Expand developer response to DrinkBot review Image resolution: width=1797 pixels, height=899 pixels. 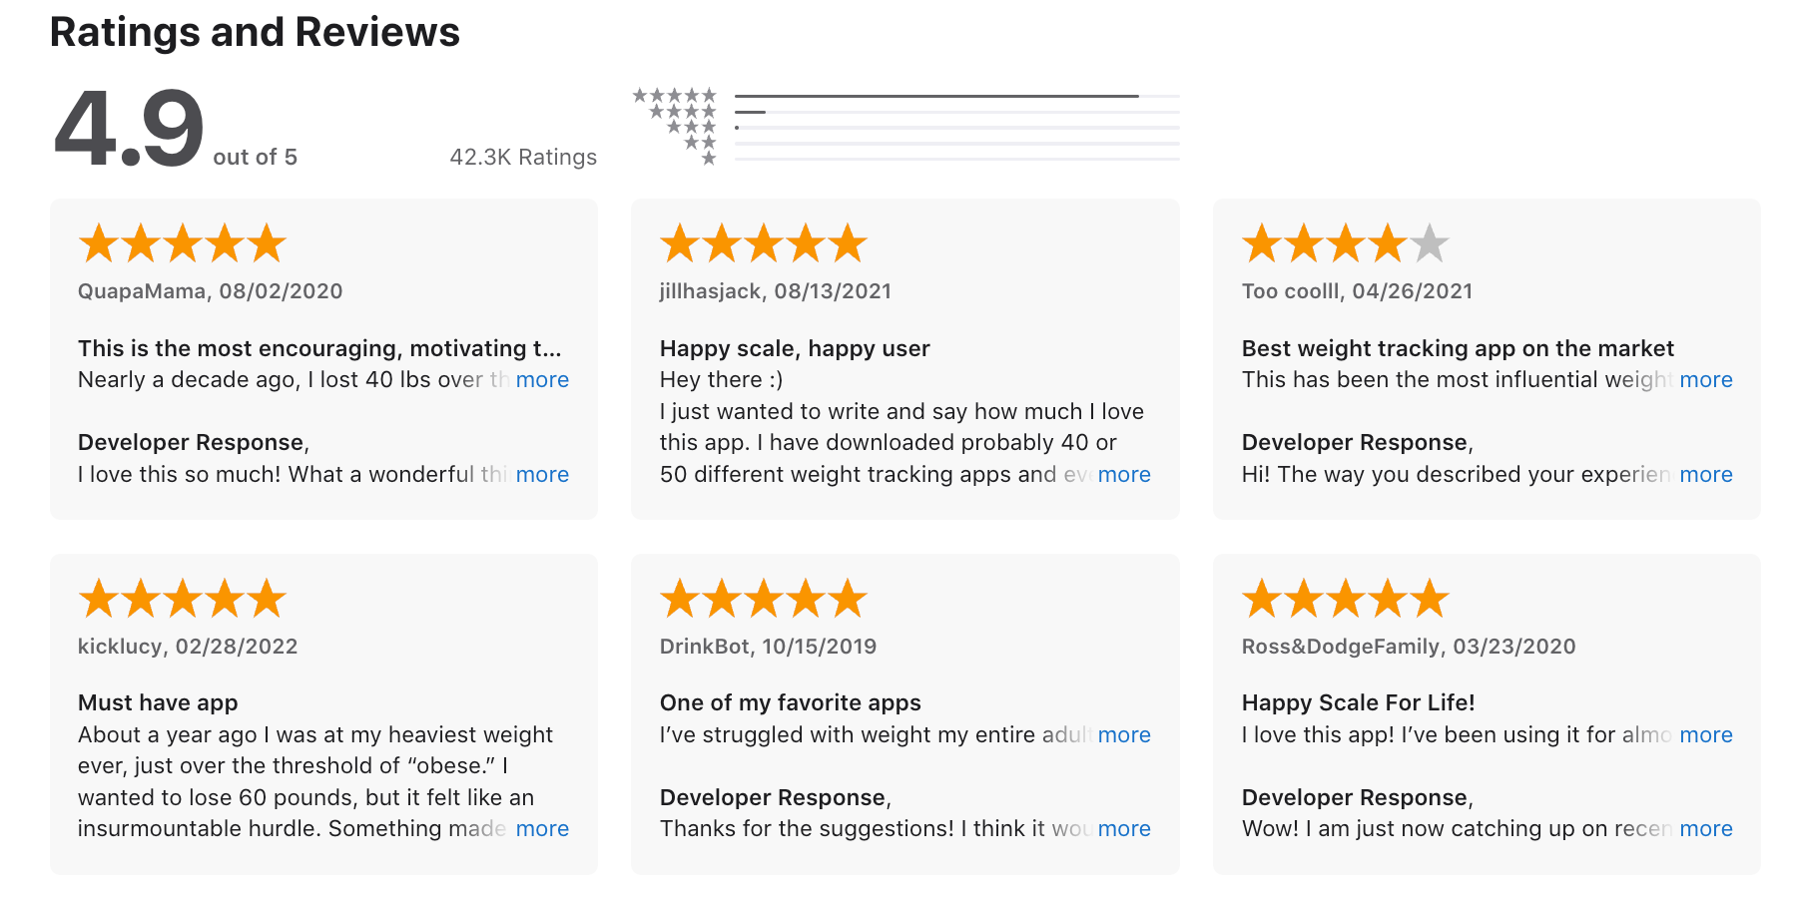pyautogui.click(x=1124, y=829)
